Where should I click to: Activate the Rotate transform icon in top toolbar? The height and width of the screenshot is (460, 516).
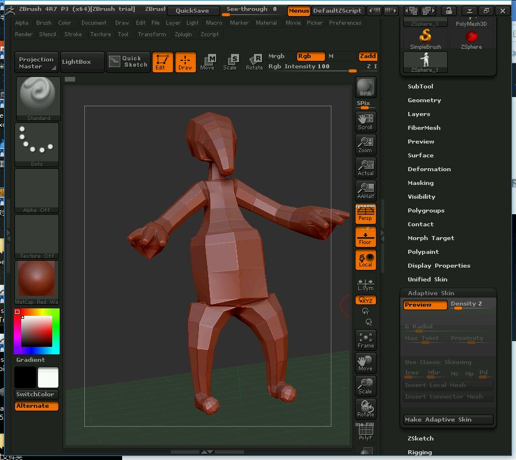point(254,62)
